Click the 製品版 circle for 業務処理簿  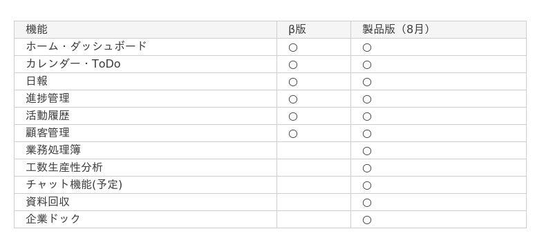367,151
